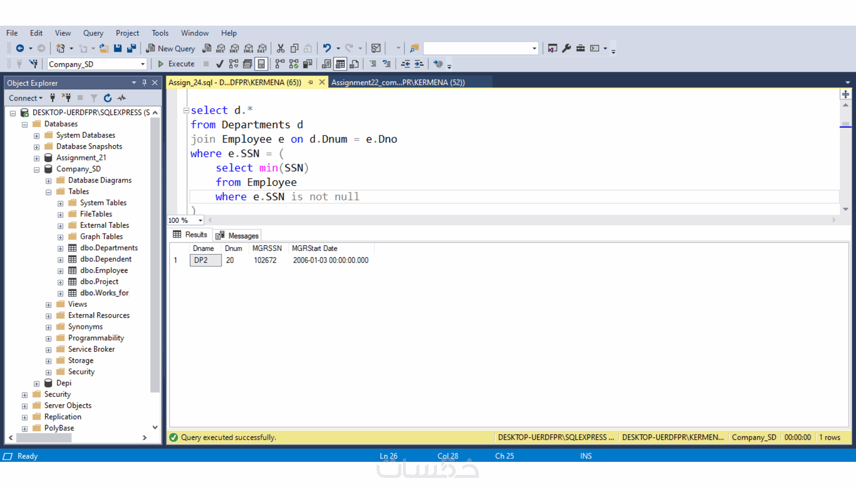Increase indent icon
The width and height of the screenshot is (856, 488).
(419, 64)
